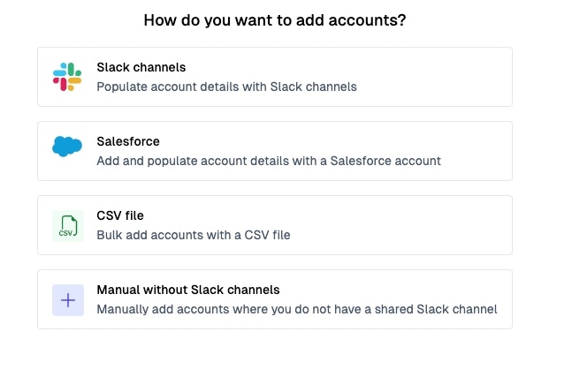Click the Slack logo icon
This screenshot has height=377, width=572.
pyautogui.click(x=67, y=77)
